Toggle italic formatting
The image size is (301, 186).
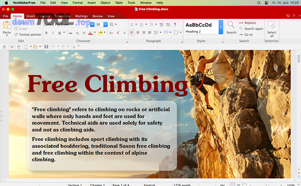pos(53,33)
